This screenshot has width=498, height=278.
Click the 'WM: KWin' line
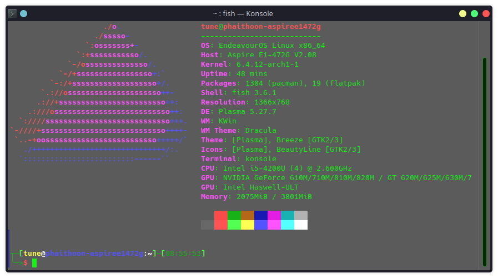tap(219, 121)
